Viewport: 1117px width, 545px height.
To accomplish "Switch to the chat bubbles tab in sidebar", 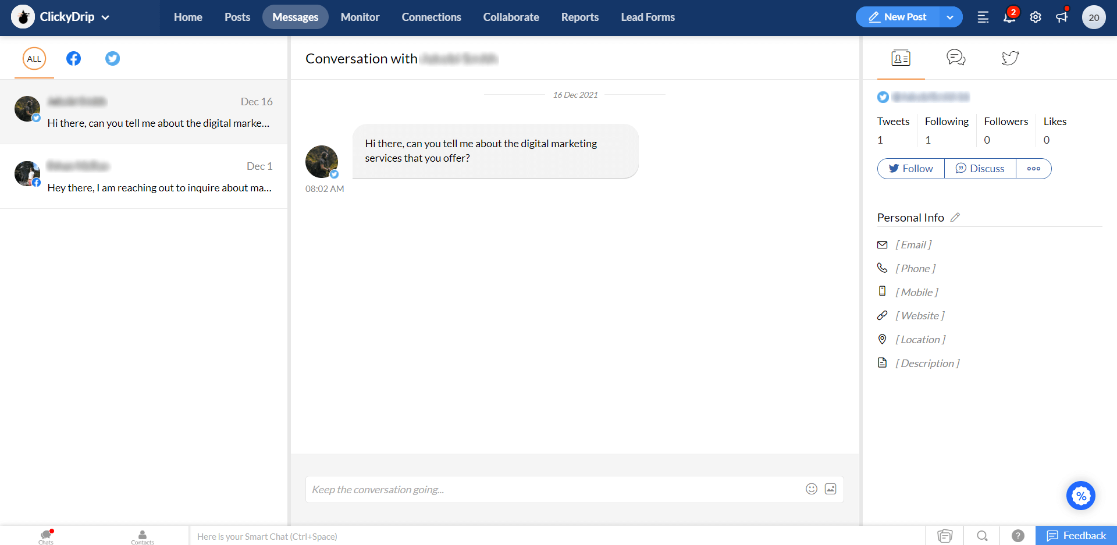I will pos(956,58).
